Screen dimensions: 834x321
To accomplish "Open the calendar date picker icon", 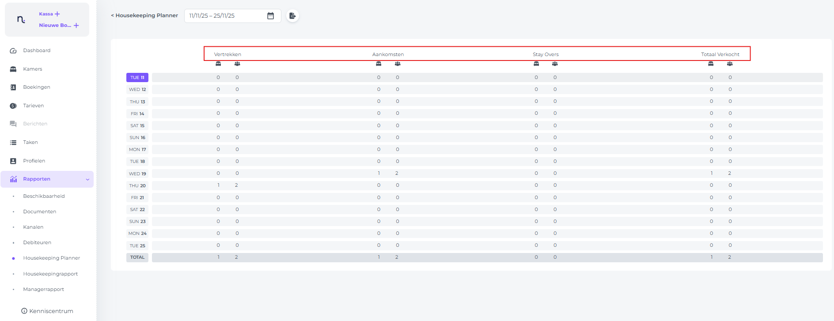I will pyautogui.click(x=271, y=16).
